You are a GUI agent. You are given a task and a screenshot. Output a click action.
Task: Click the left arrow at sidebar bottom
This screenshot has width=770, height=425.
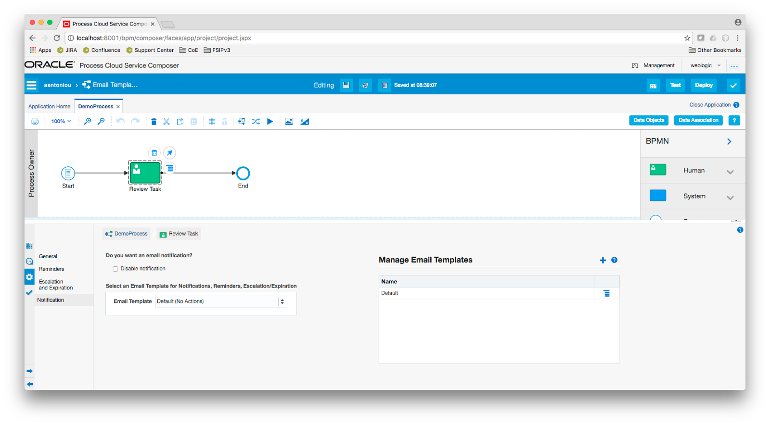click(x=29, y=384)
